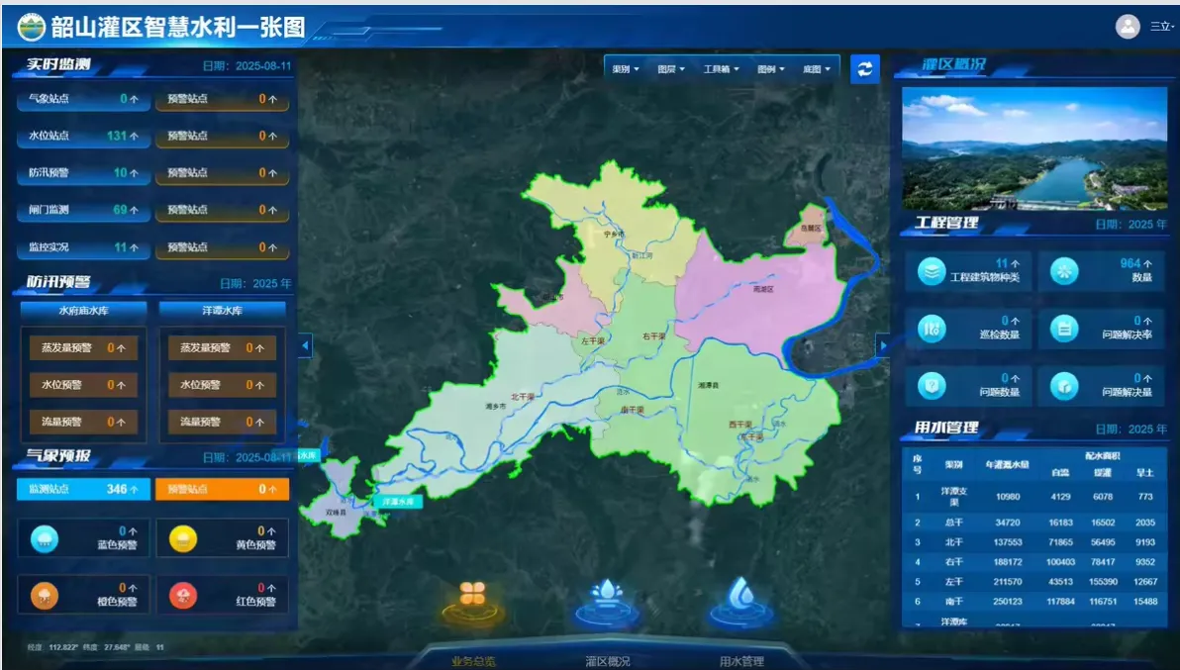This screenshot has height=670, width=1180.
Task: Open the 图例 dropdown menu
Action: tap(771, 69)
